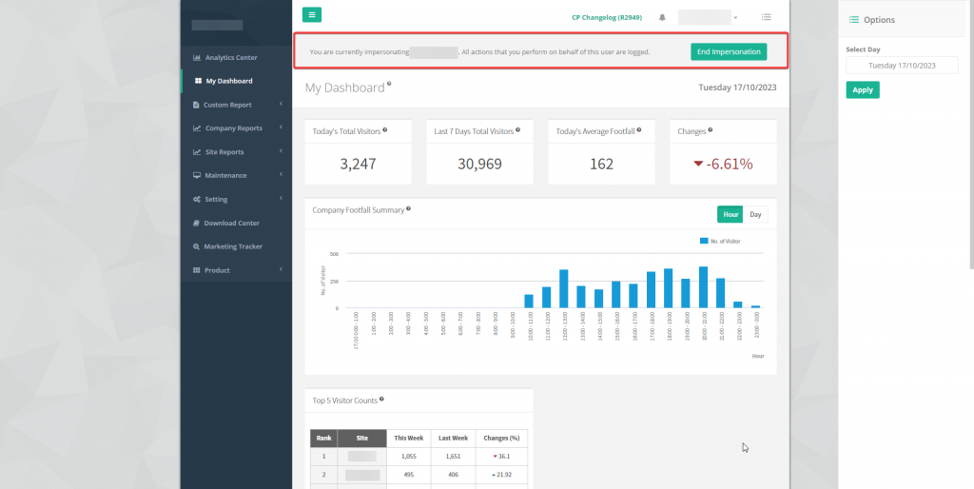Click the list icon in top right header
Viewport: 974px width, 489px height.
pos(767,17)
